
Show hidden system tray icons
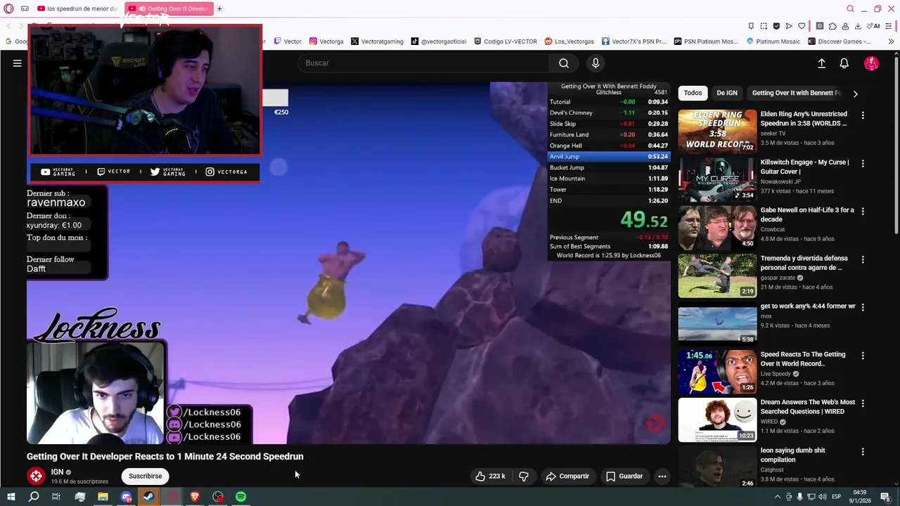click(777, 497)
